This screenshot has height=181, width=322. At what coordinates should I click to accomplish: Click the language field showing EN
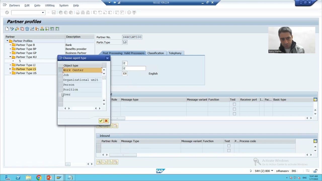coord(125,74)
